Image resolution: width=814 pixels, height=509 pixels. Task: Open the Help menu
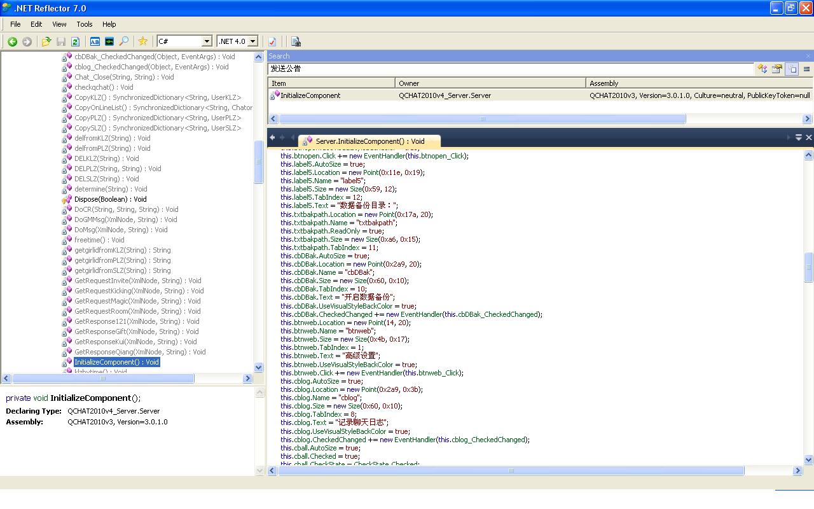pos(109,24)
